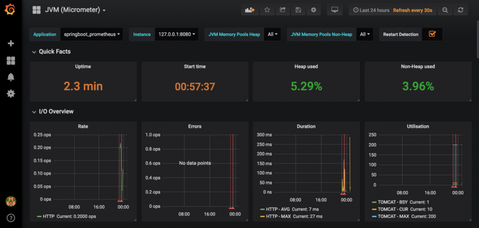
Task: Click the Grafana logo home icon
Action: 11,10
